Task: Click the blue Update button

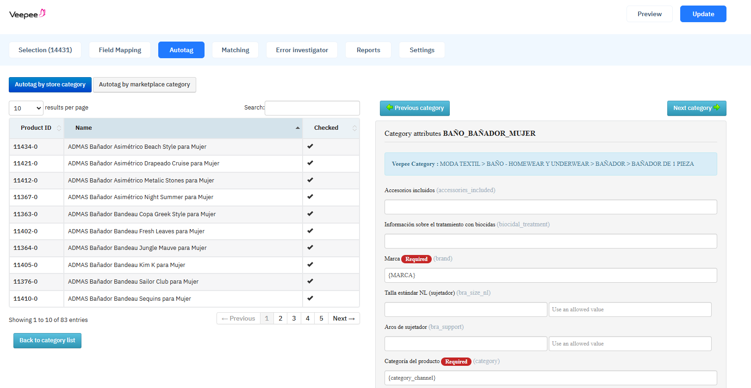Action: 703,14
